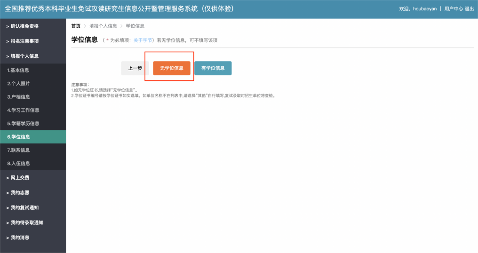Click note 1 about 无学位证书

pyautogui.click(x=105, y=90)
